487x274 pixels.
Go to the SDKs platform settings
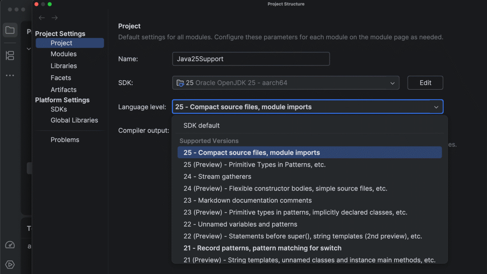(59, 110)
